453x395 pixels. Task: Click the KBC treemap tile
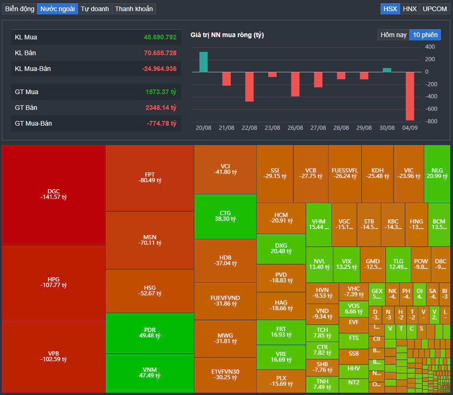[393, 224]
